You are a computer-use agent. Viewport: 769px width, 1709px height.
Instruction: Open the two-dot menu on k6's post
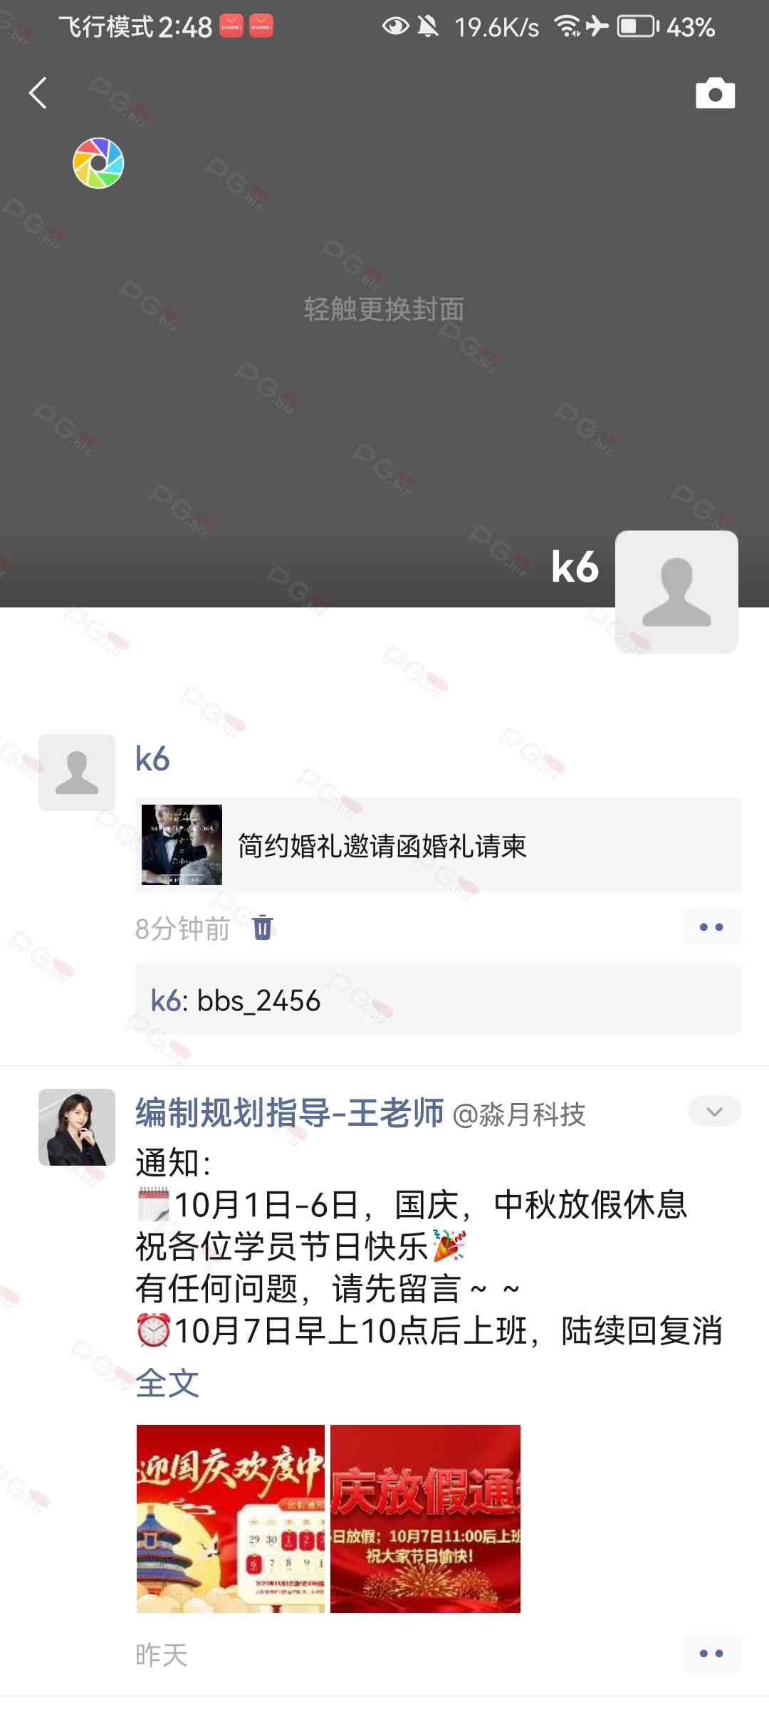click(x=711, y=927)
